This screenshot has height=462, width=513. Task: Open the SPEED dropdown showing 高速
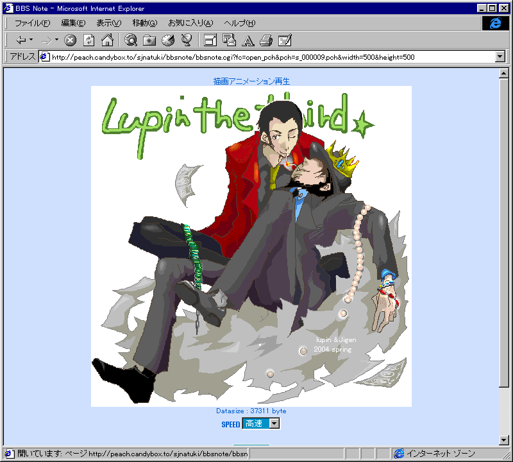(x=261, y=424)
